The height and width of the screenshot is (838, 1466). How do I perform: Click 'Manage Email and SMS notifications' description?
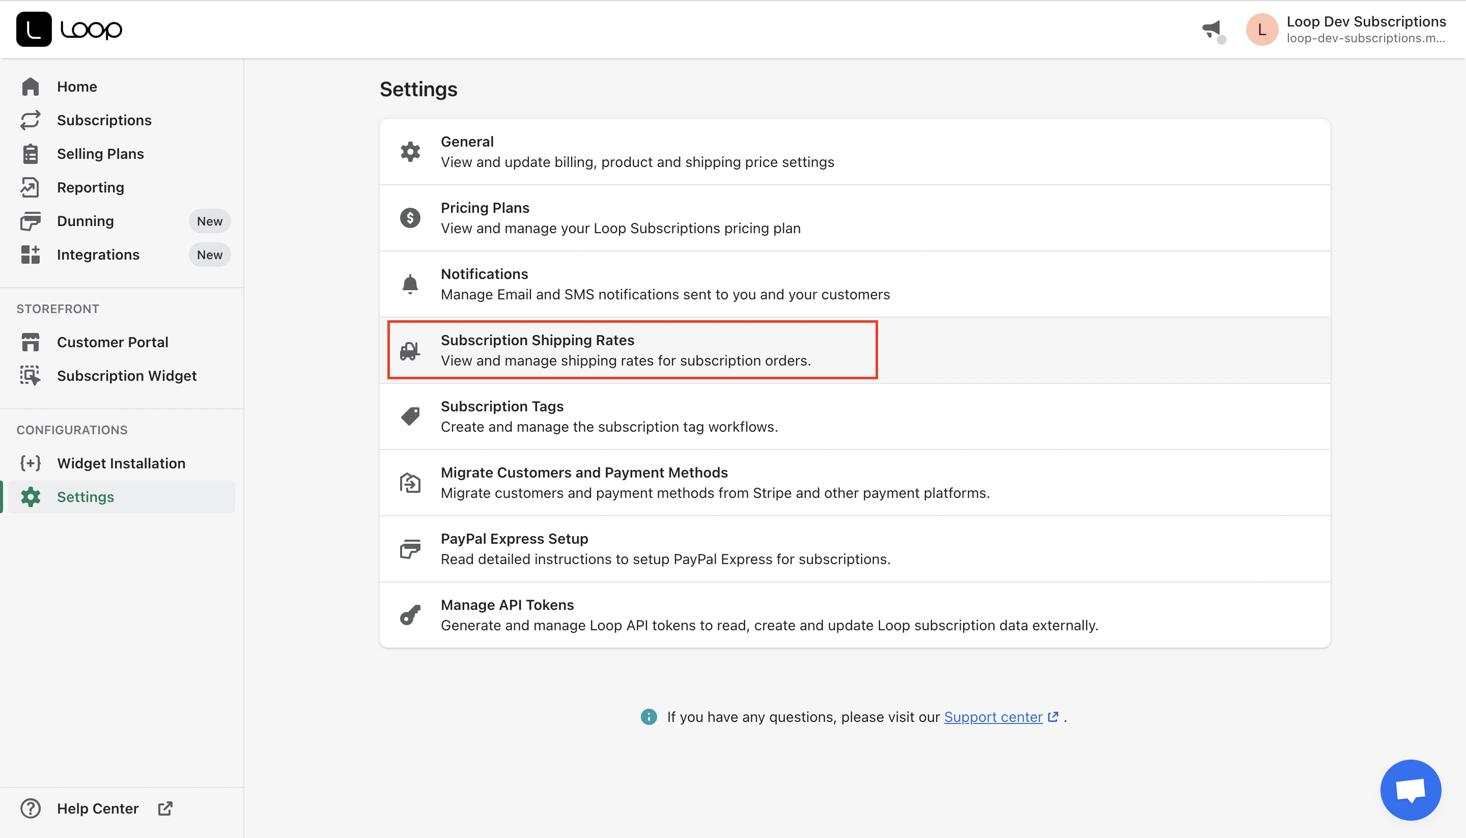click(x=665, y=295)
